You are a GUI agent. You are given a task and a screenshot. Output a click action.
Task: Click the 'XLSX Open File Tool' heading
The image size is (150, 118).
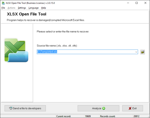[26, 14]
